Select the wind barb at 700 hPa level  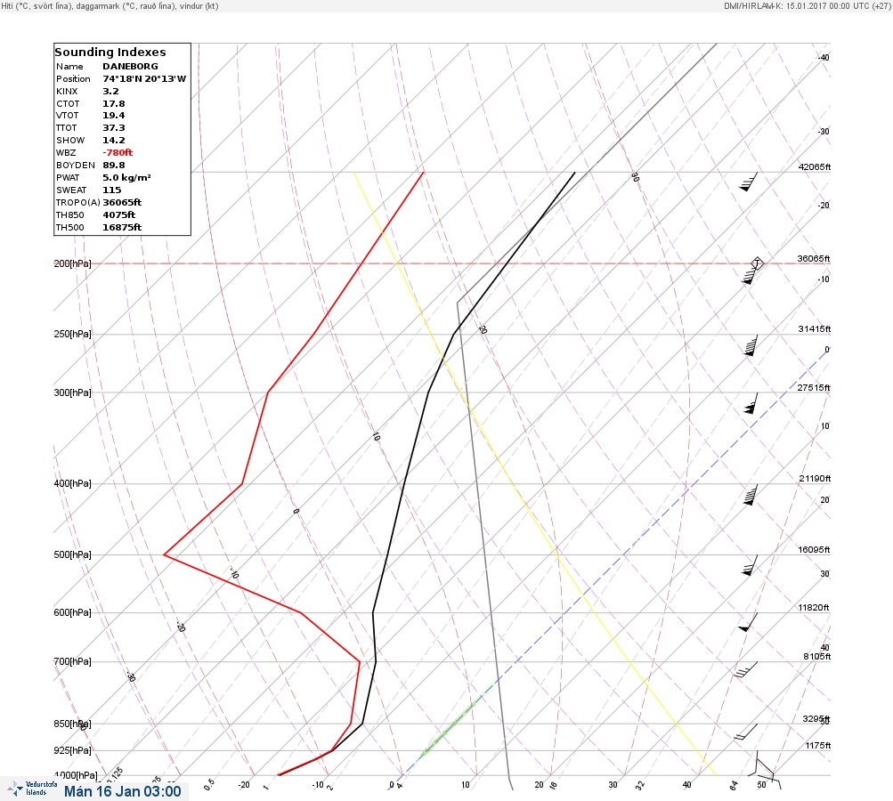pyautogui.click(x=746, y=669)
